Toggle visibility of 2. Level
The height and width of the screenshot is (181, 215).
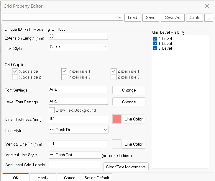click(155, 48)
